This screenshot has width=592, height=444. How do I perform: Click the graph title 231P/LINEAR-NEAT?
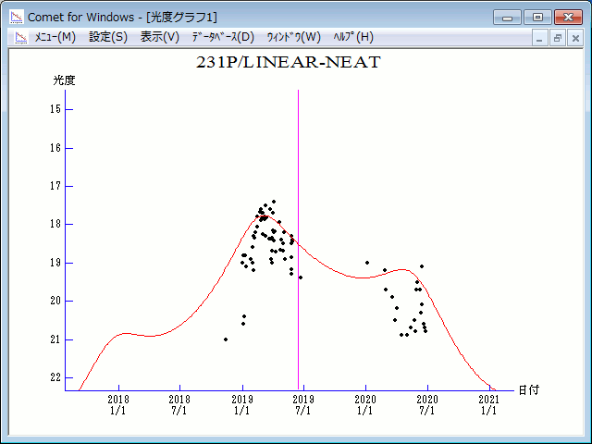pyautogui.click(x=289, y=62)
